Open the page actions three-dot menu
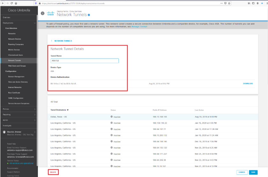Viewport: 268px width, 177px height. click(x=221, y=3)
